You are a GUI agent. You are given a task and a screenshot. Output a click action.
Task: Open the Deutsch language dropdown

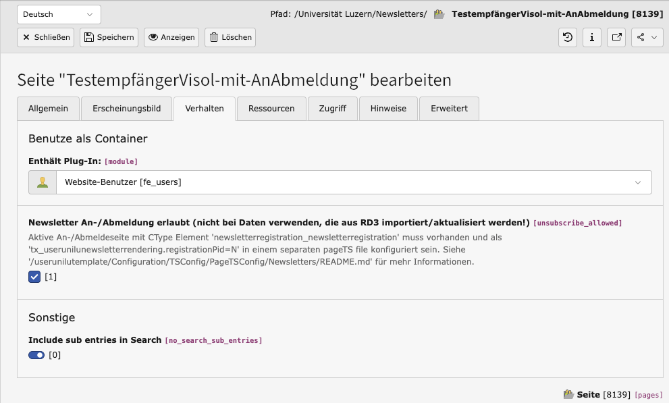click(x=59, y=14)
